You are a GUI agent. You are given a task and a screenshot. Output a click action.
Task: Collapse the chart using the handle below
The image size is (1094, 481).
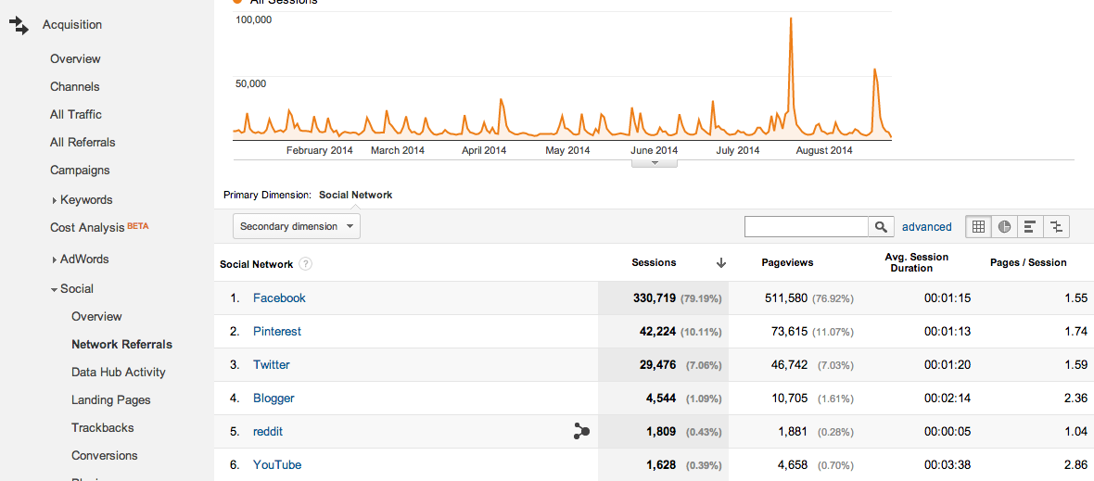point(654,163)
